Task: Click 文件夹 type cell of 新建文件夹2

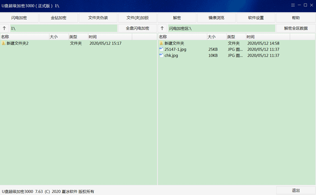Action: (x=76, y=43)
